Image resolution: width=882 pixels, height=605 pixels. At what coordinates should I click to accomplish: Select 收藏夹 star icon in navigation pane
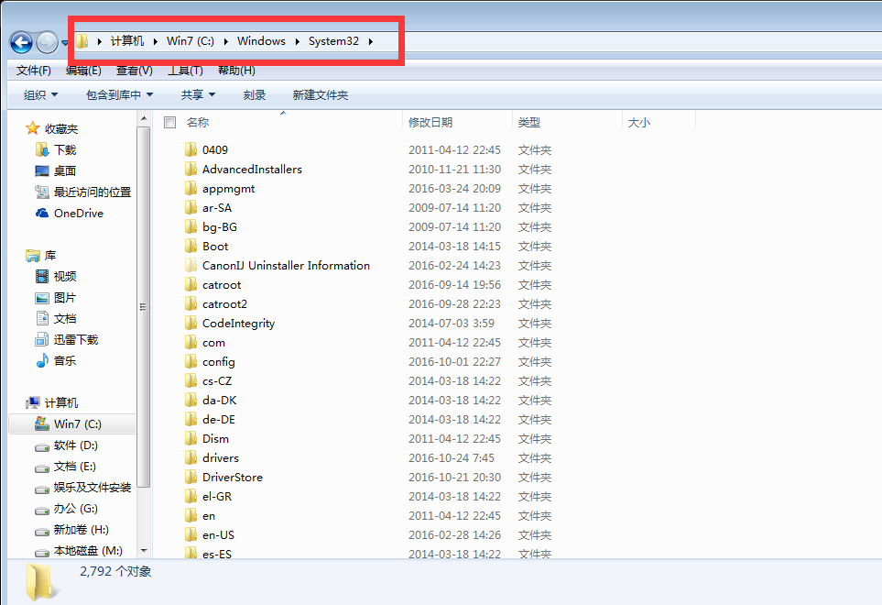pos(33,128)
